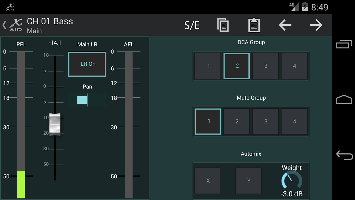Viewport: 355px width, 200px height.
Task: Go to previous channel with left arrow
Action: click(285, 25)
